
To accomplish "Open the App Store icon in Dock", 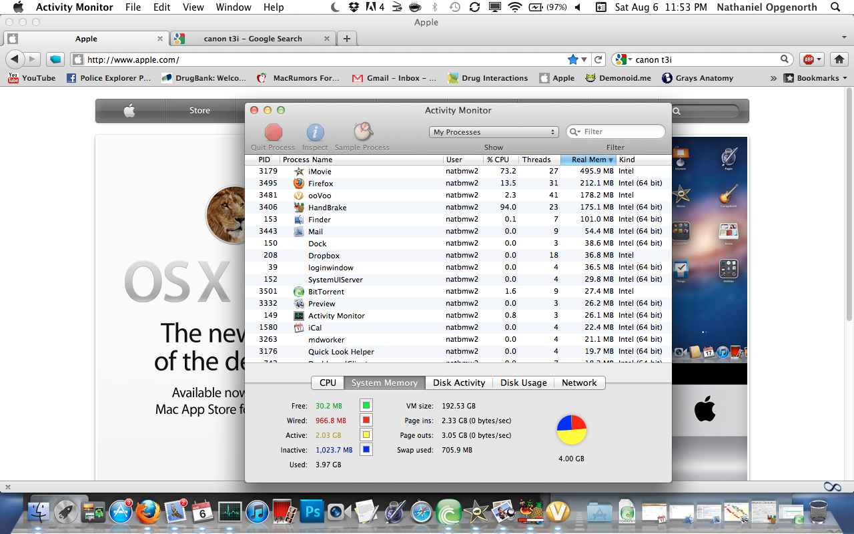I will pos(121,512).
